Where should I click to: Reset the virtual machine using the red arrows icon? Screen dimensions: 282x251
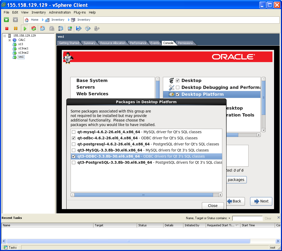point(34,28)
